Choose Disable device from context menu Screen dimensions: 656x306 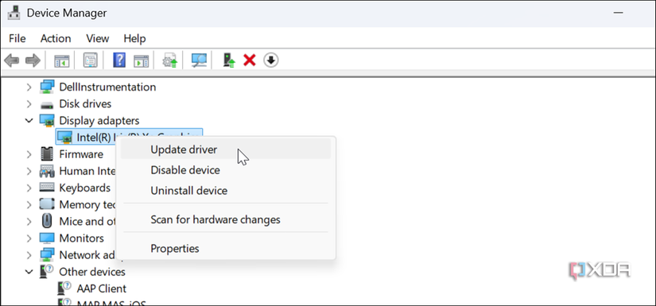(226, 170)
